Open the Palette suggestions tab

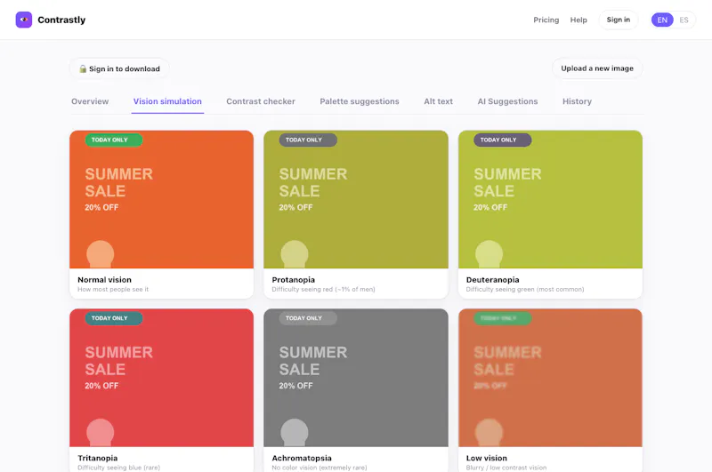click(360, 101)
